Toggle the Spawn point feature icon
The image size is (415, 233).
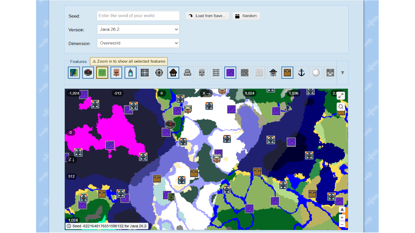(88, 73)
